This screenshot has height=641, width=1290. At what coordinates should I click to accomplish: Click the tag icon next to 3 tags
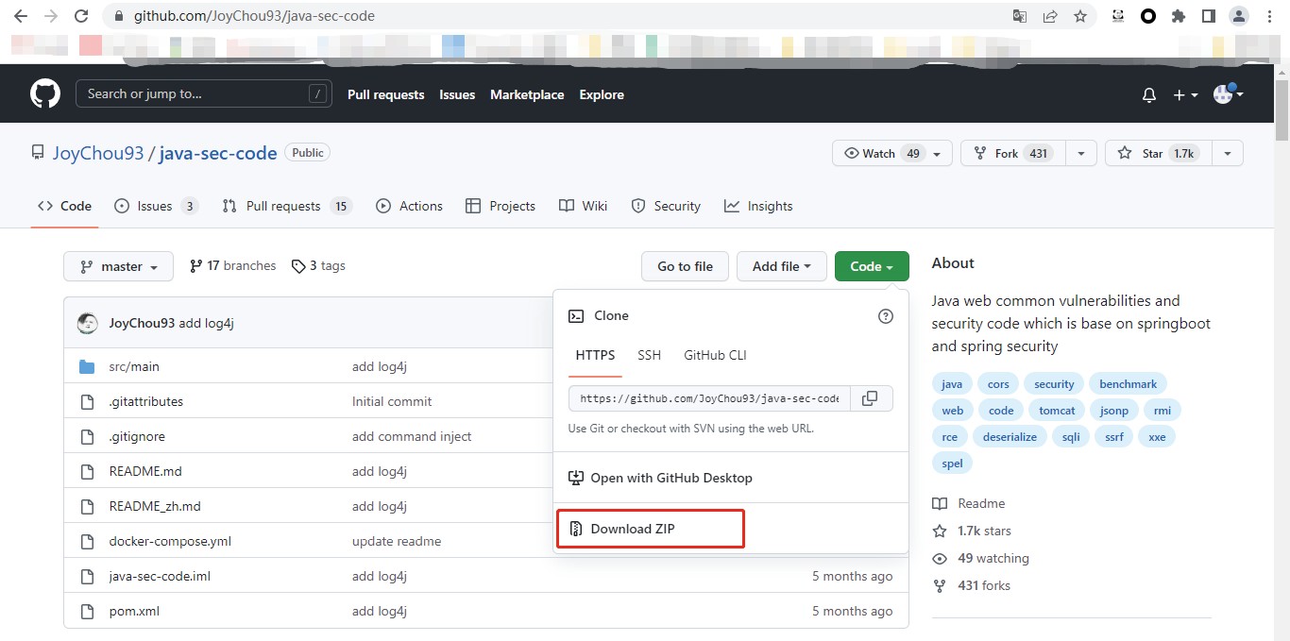[x=298, y=266]
